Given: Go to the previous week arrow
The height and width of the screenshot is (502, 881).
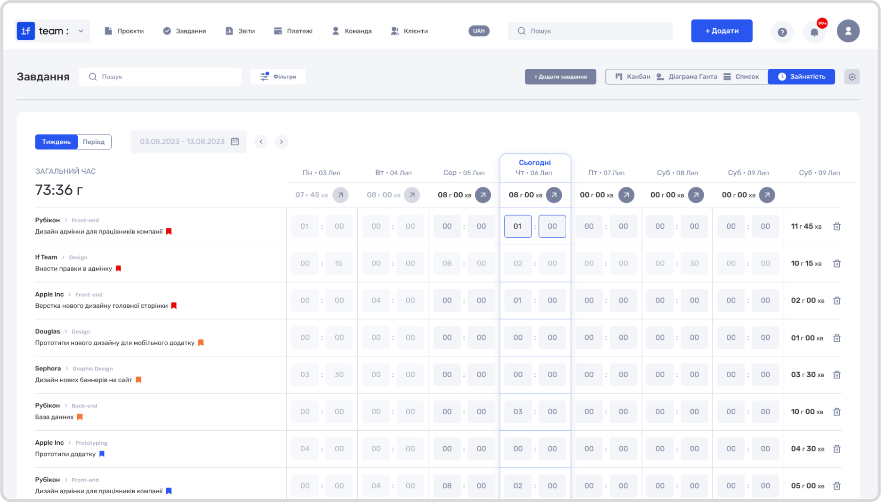Looking at the screenshot, I should pyautogui.click(x=261, y=142).
